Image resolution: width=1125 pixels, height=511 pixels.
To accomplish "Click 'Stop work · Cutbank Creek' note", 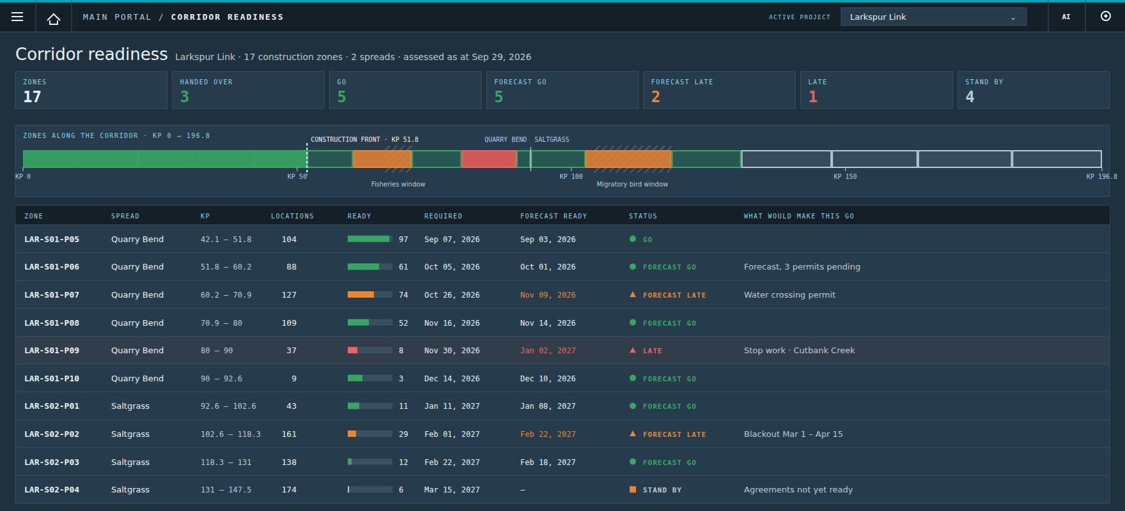I will (799, 350).
